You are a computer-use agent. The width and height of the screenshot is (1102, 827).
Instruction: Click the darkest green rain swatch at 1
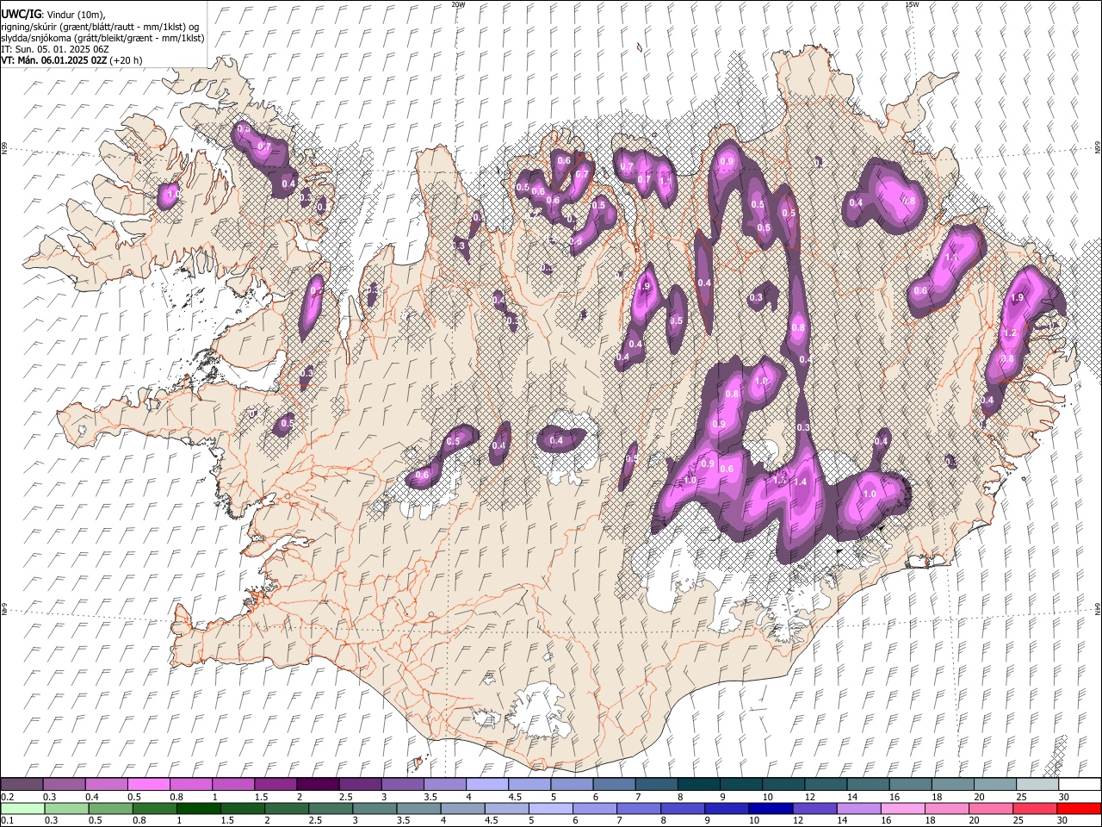coord(198,809)
